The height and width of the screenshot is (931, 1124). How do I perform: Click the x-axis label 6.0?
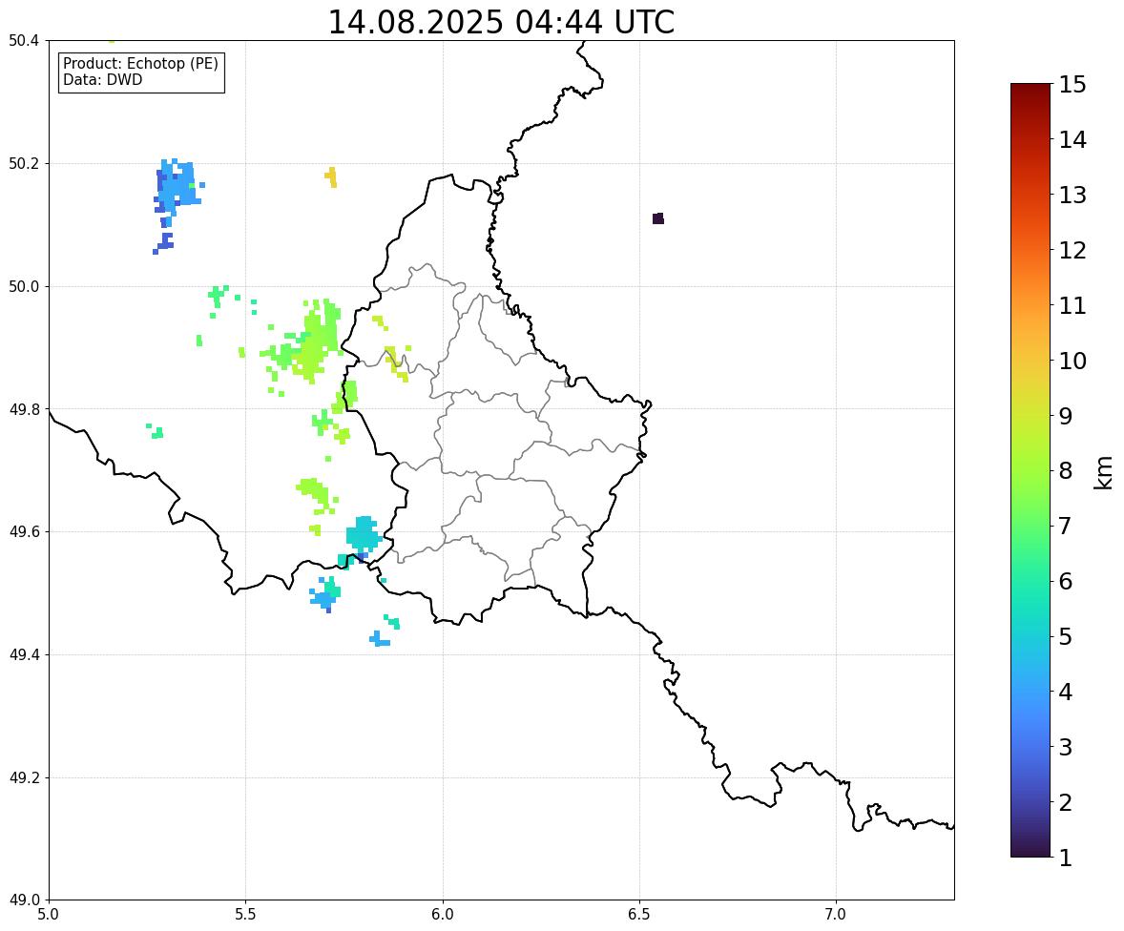click(443, 915)
